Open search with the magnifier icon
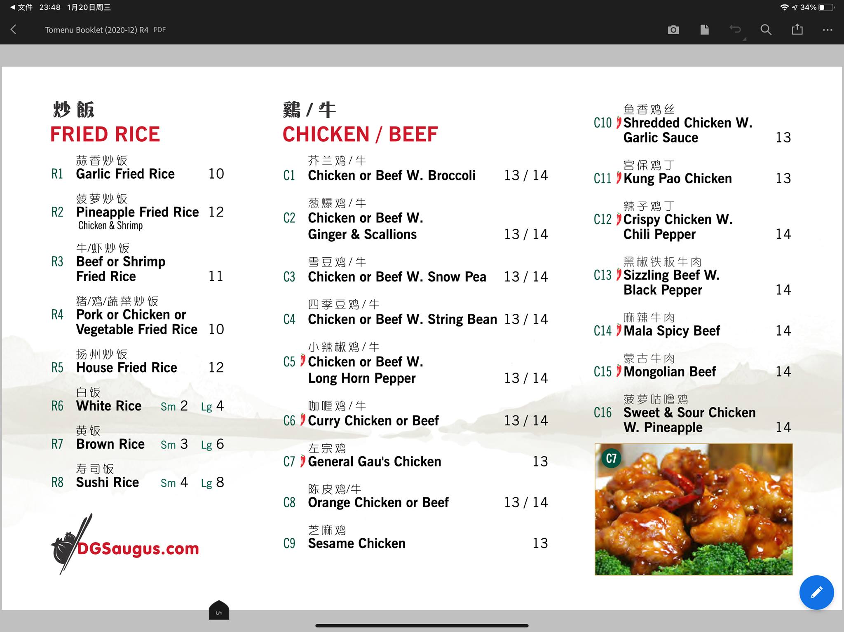Viewport: 844px width, 632px height. (x=766, y=30)
